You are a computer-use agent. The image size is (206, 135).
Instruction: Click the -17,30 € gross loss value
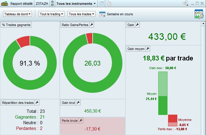(x=92, y=129)
